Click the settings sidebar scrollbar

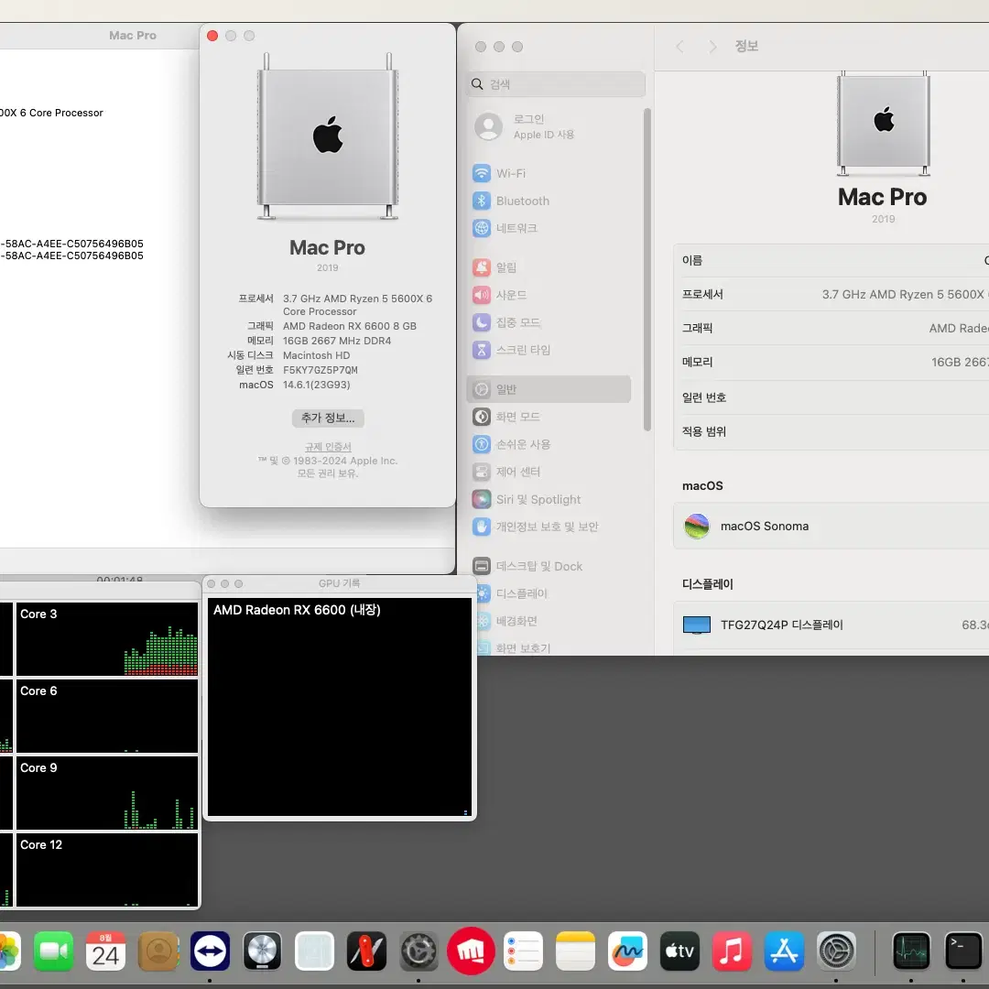pos(647,269)
